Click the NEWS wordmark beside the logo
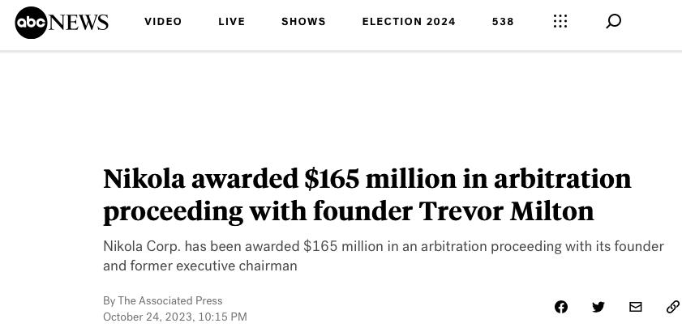 click(79, 23)
